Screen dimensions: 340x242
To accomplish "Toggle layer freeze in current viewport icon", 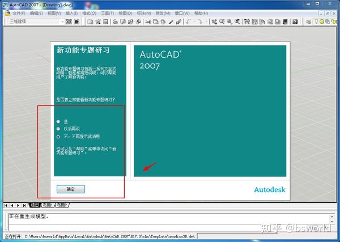I will point(327,22).
